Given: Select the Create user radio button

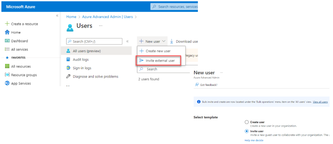Looking at the screenshot, I should coord(247,122).
